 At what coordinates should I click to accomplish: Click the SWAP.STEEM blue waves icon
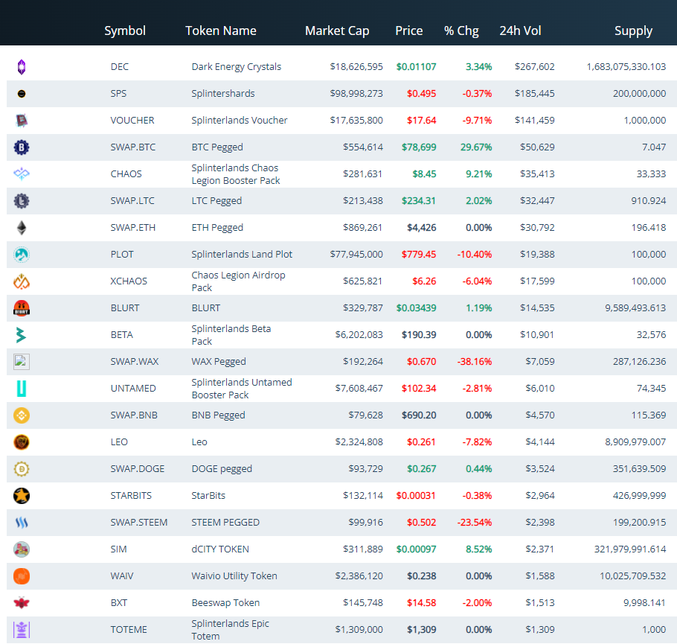click(22, 523)
